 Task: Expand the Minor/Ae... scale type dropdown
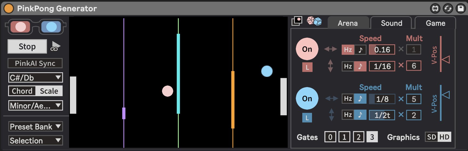(x=35, y=106)
